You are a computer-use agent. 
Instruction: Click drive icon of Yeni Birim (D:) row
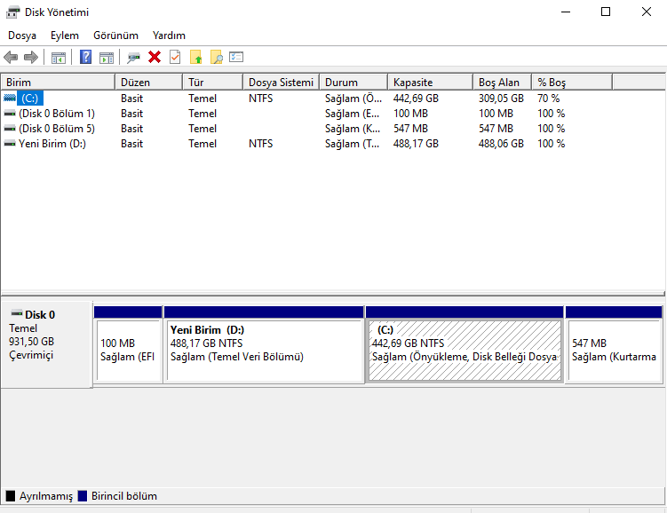coord(10,144)
